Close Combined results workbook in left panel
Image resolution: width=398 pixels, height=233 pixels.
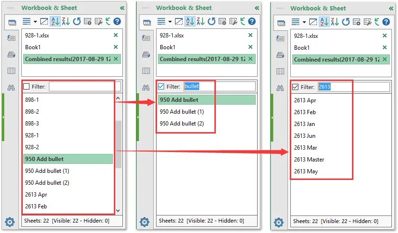coord(116,59)
